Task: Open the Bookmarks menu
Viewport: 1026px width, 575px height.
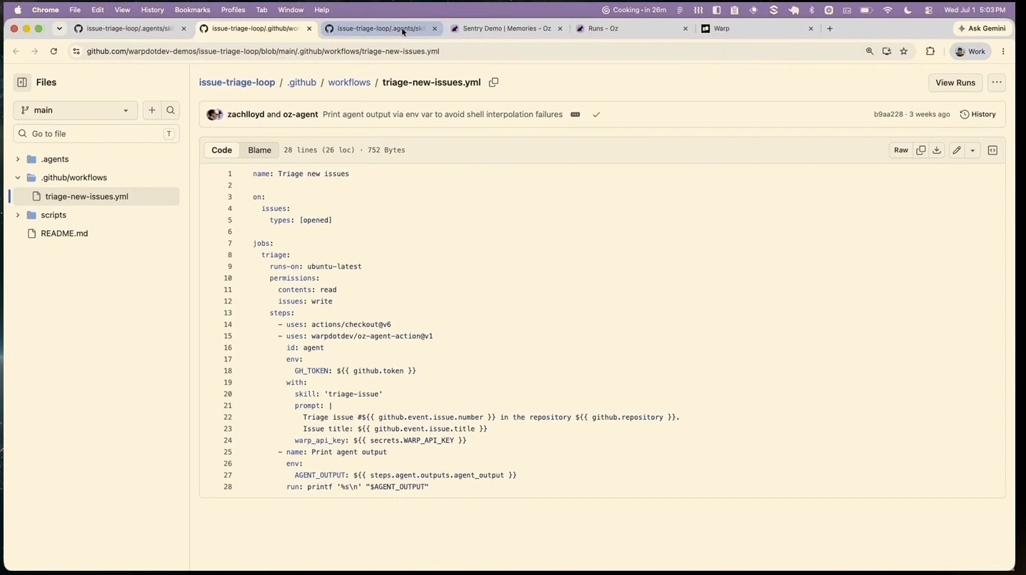Action: click(x=192, y=10)
